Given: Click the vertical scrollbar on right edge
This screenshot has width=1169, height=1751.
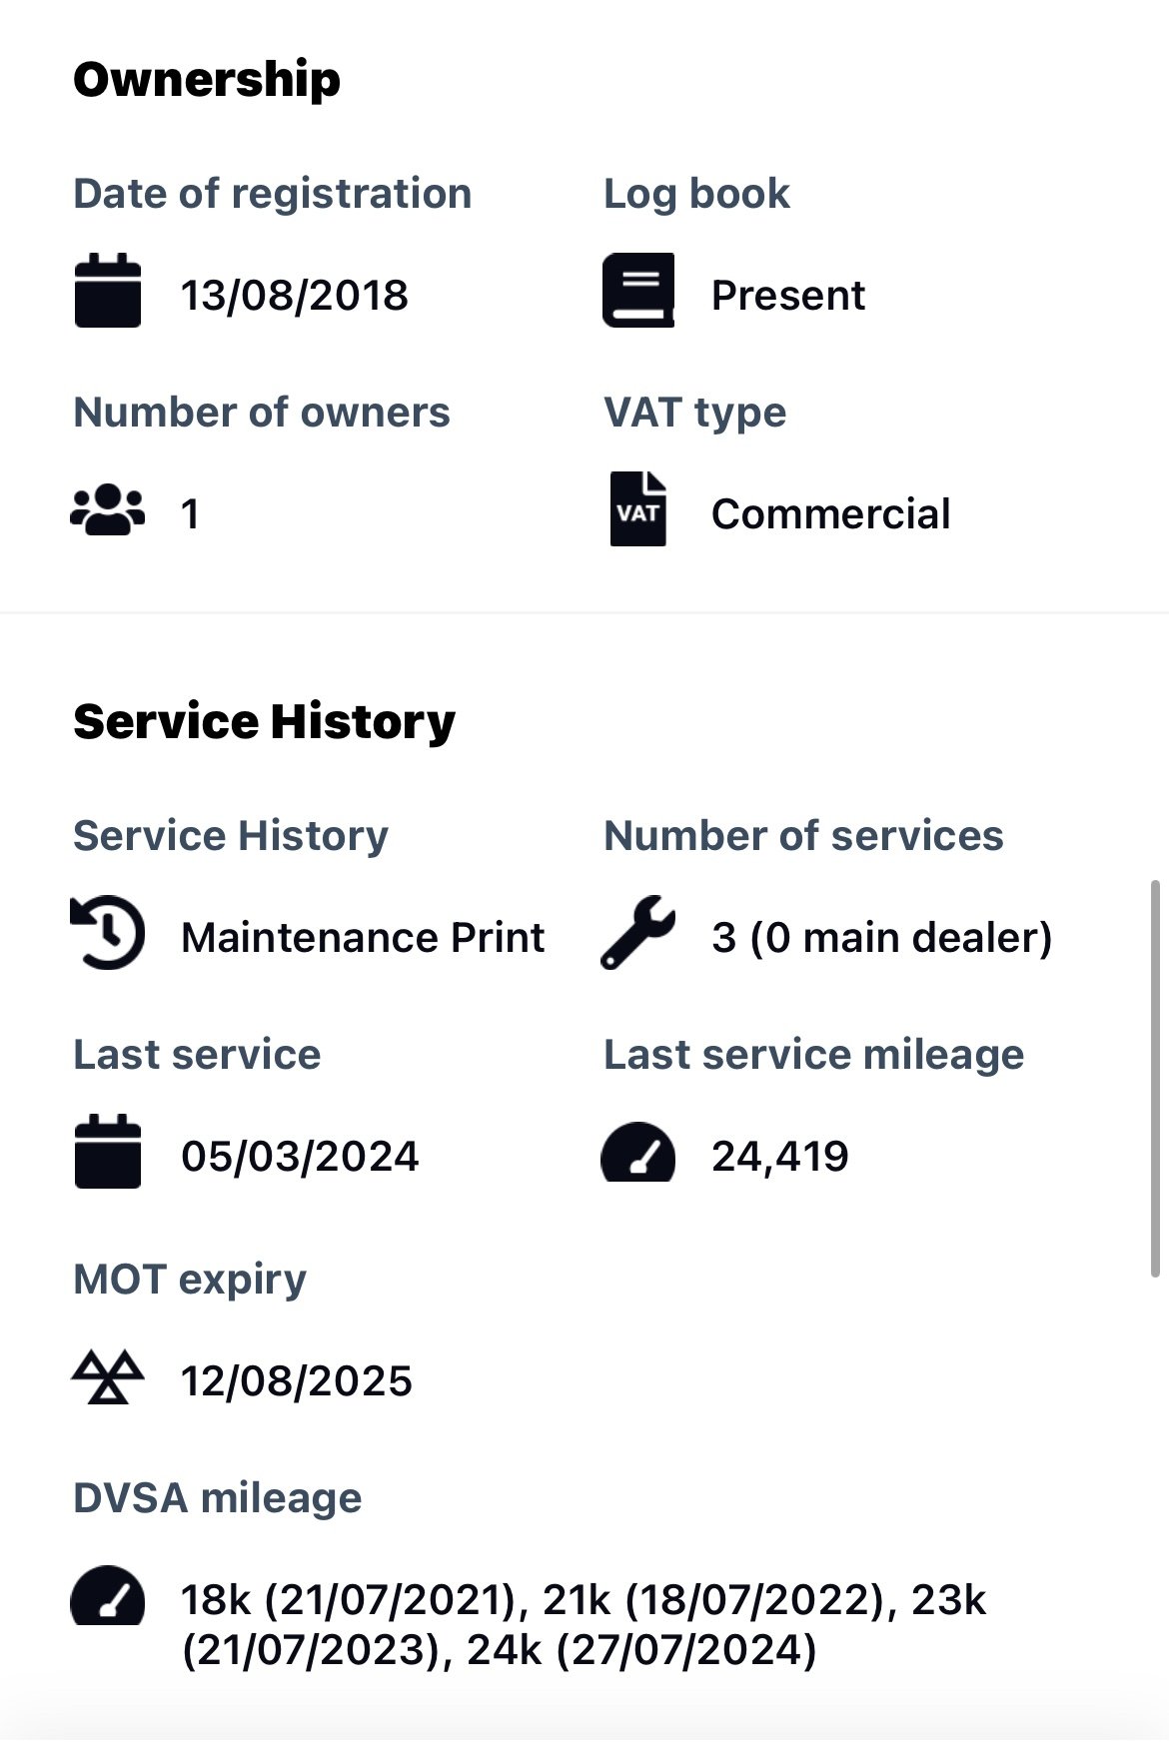Looking at the screenshot, I should pyautogui.click(x=1156, y=1079).
